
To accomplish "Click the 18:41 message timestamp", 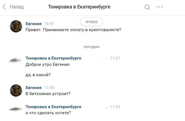I will pyautogui.click(x=49, y=24).
